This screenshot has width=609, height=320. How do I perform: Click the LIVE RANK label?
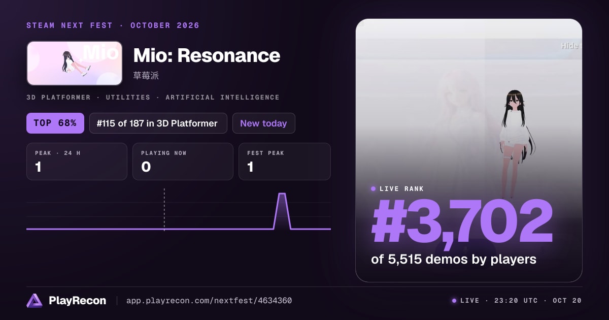pyautogui.click(x=401, y=188)
